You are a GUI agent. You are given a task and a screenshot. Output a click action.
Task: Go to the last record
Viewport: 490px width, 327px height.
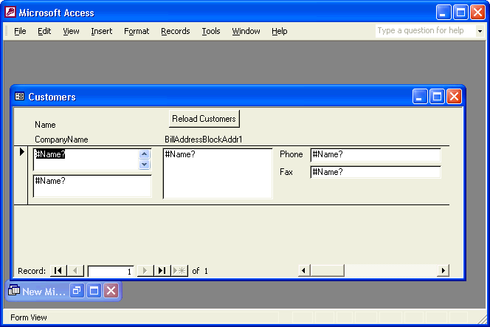162,270
